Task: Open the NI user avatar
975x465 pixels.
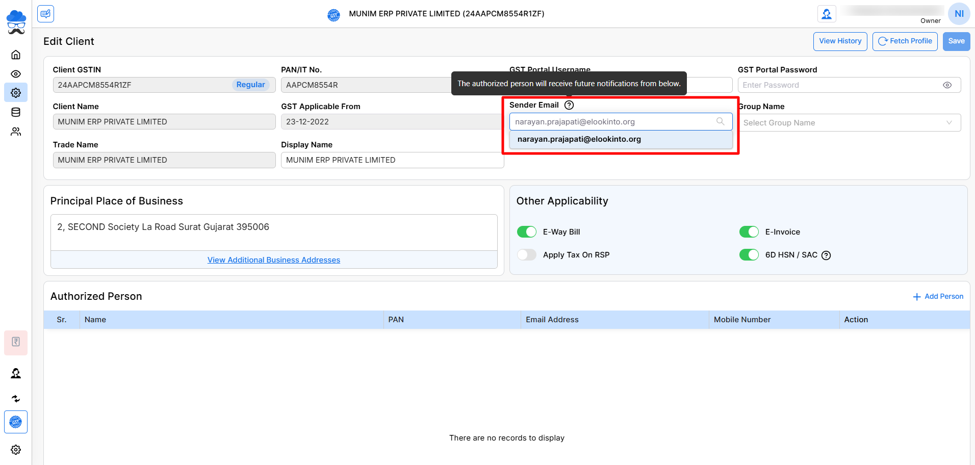Action: coord(959,14)
